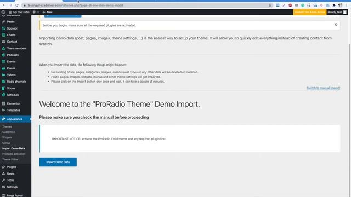Dismiss the required plugins notice
Screen dimensions: 351x197
pyautogui.click(x=336, y=25)
